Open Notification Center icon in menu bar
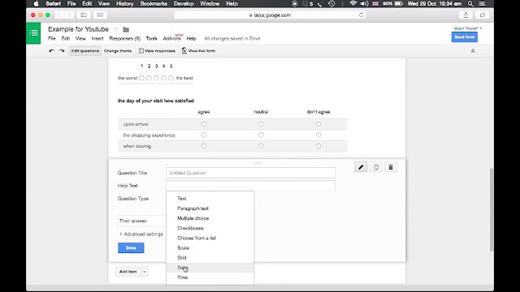The height and width of the screenshot is (292, 520). (483, 3)
